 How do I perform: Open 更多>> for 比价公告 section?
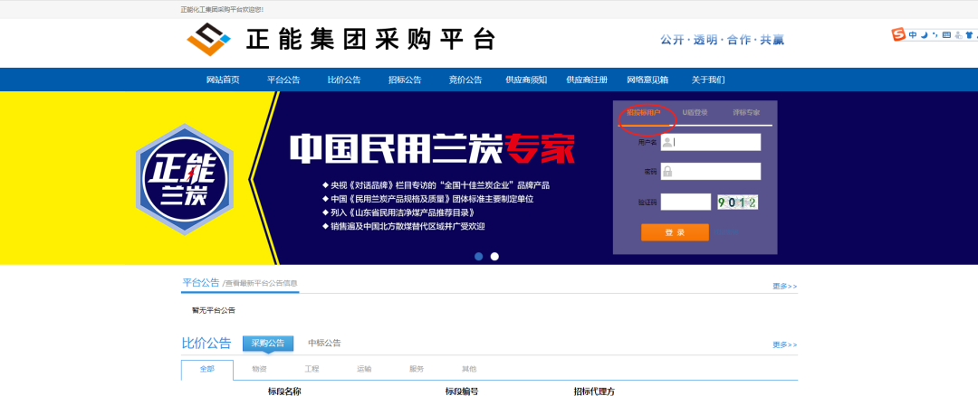tap(784, 345)
